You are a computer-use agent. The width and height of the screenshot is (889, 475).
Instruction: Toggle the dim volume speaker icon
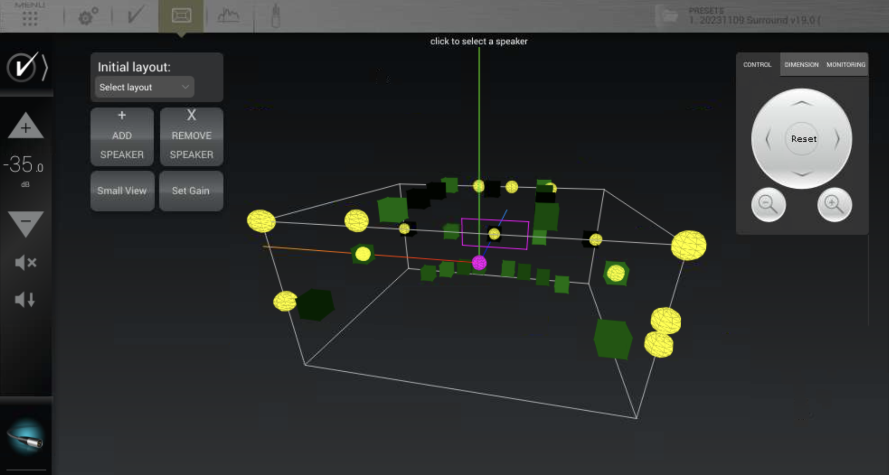(x=25, y=300)
